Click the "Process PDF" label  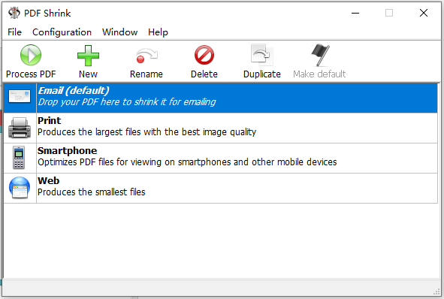(31, 74)
